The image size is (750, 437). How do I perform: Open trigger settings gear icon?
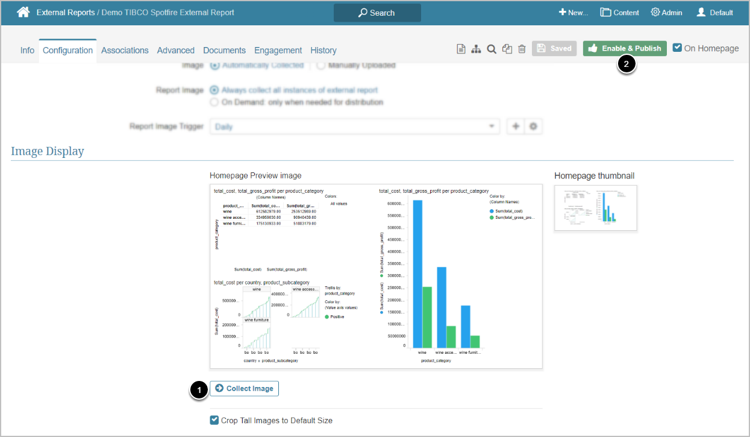tap(533, 127)
